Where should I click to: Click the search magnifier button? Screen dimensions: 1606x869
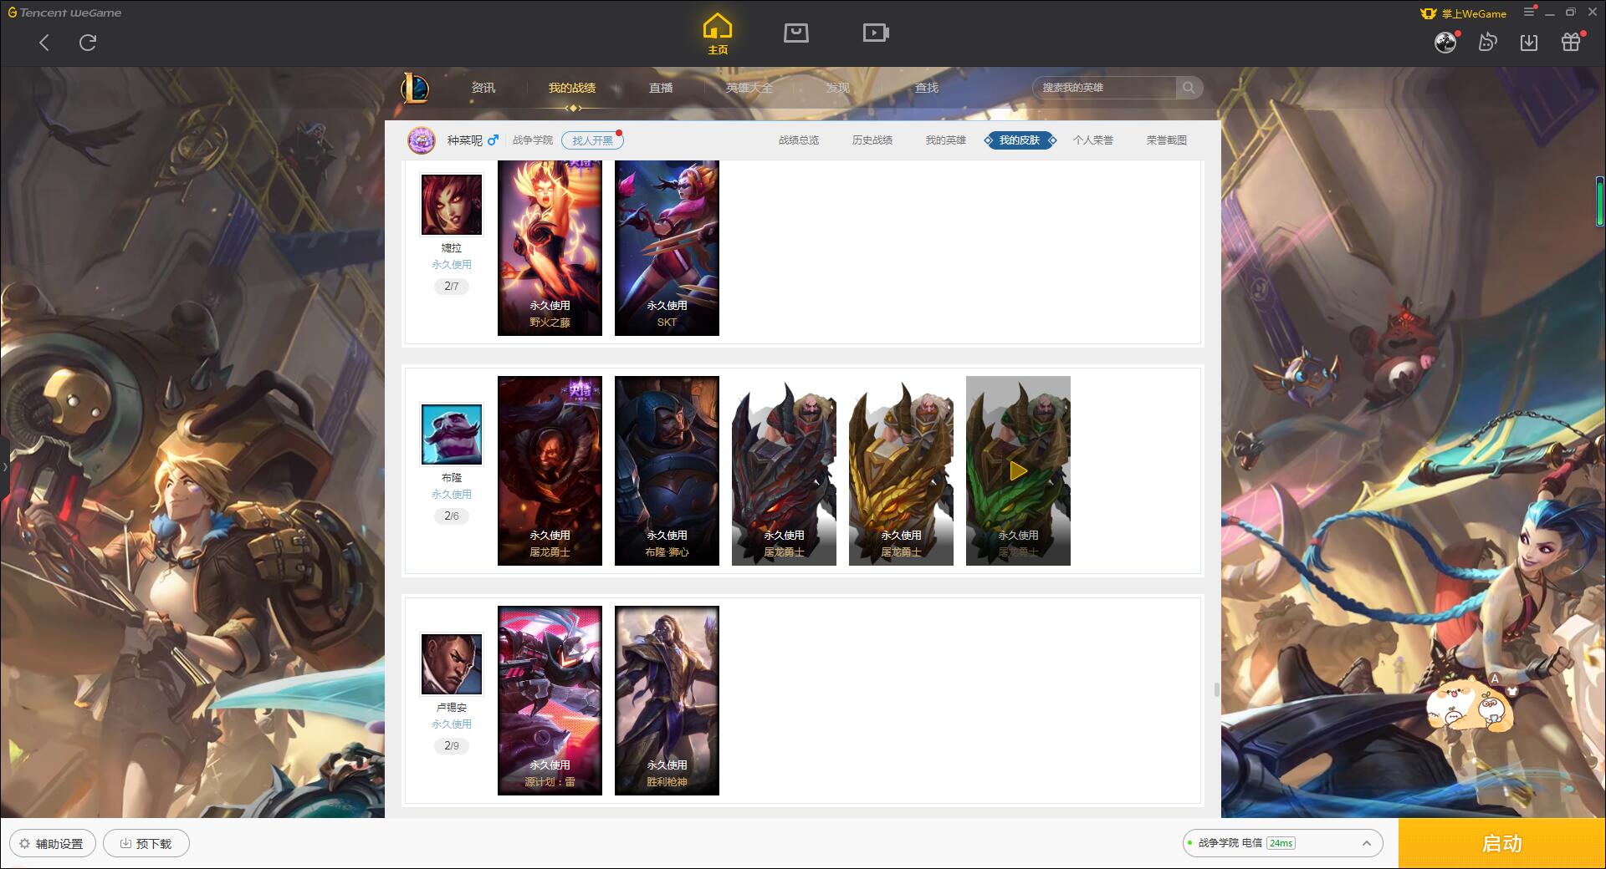coord(1189,88)
